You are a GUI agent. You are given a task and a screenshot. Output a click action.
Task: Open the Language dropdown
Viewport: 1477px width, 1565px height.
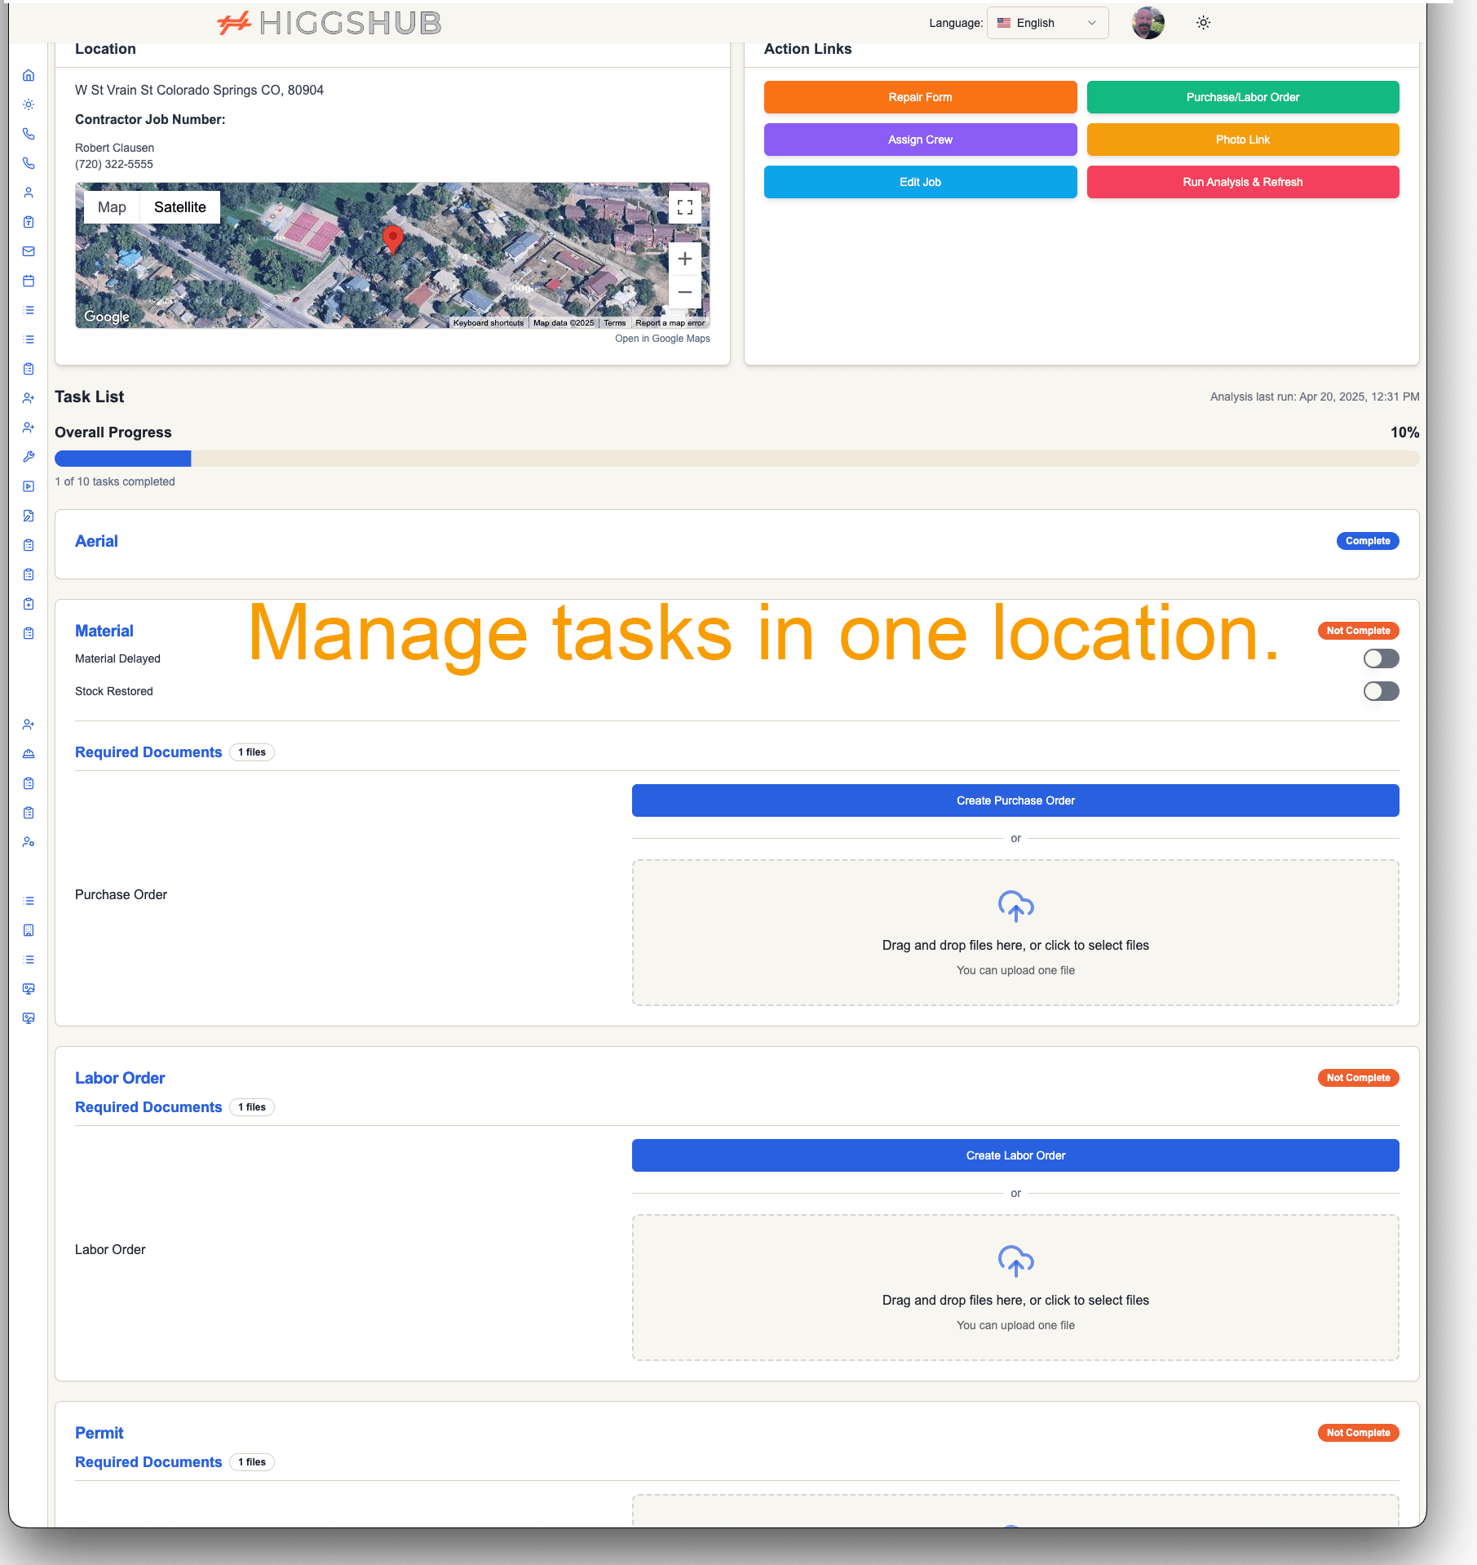1046,22
